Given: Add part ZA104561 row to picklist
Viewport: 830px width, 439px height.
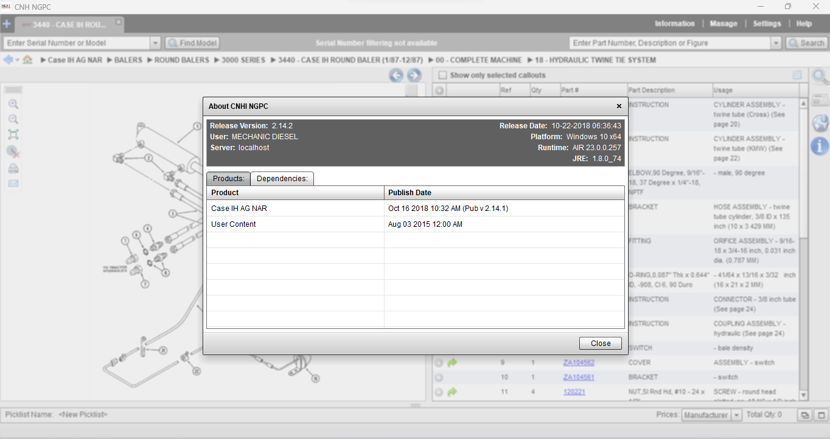Looking at the screenshot, I should (439, 378).
